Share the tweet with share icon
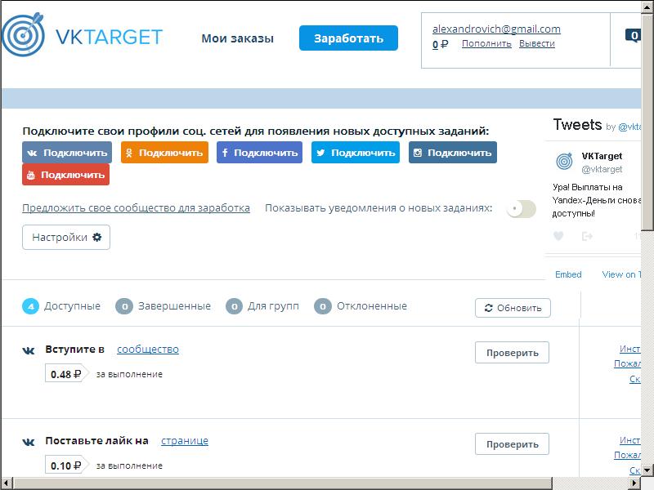Viewport: 654px width, 490px height. pyautogui.click(x=587, y=236)
